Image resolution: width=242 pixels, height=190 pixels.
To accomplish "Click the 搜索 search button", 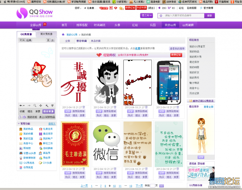I will [x=210, y=16].
